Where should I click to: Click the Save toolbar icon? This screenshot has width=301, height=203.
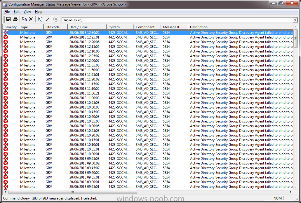(x=8, y=19)
